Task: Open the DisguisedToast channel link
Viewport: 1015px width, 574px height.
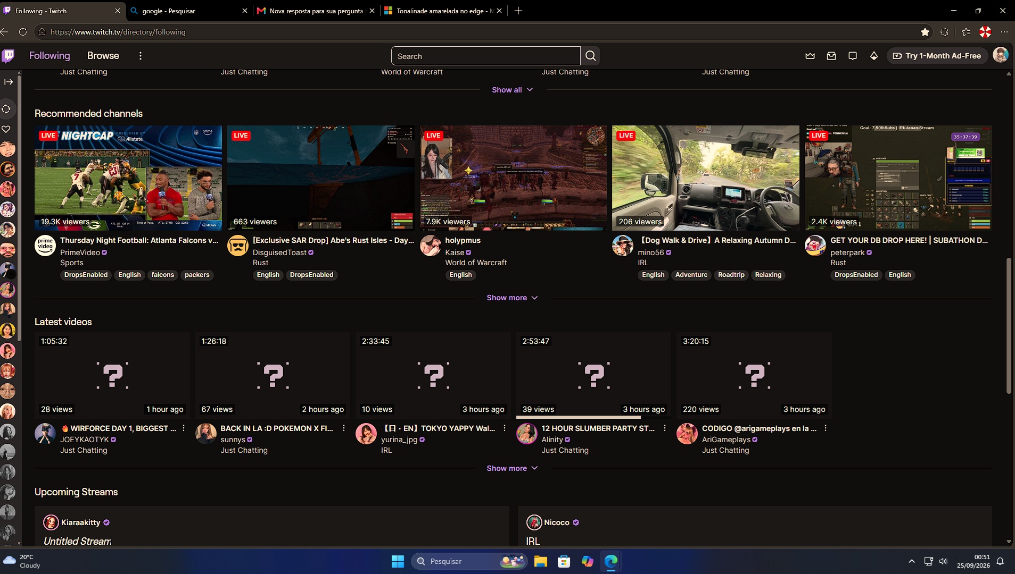Action: (279, 252)
